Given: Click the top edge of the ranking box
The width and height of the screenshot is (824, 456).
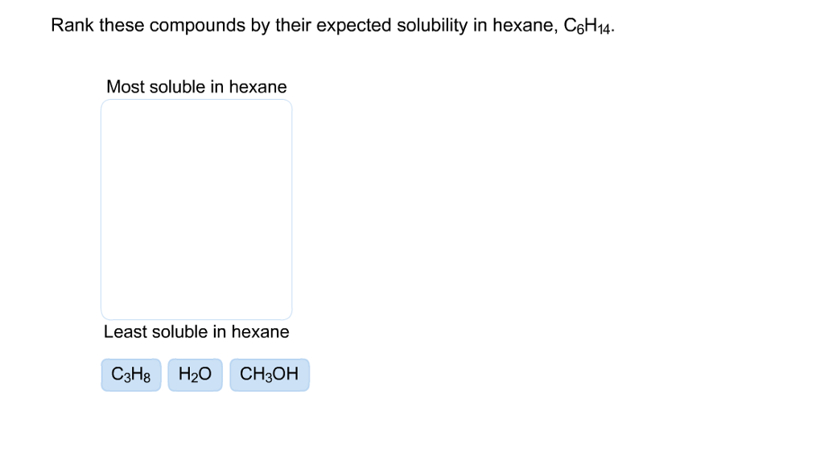Looking at the screenshot, I should point(196,100).
